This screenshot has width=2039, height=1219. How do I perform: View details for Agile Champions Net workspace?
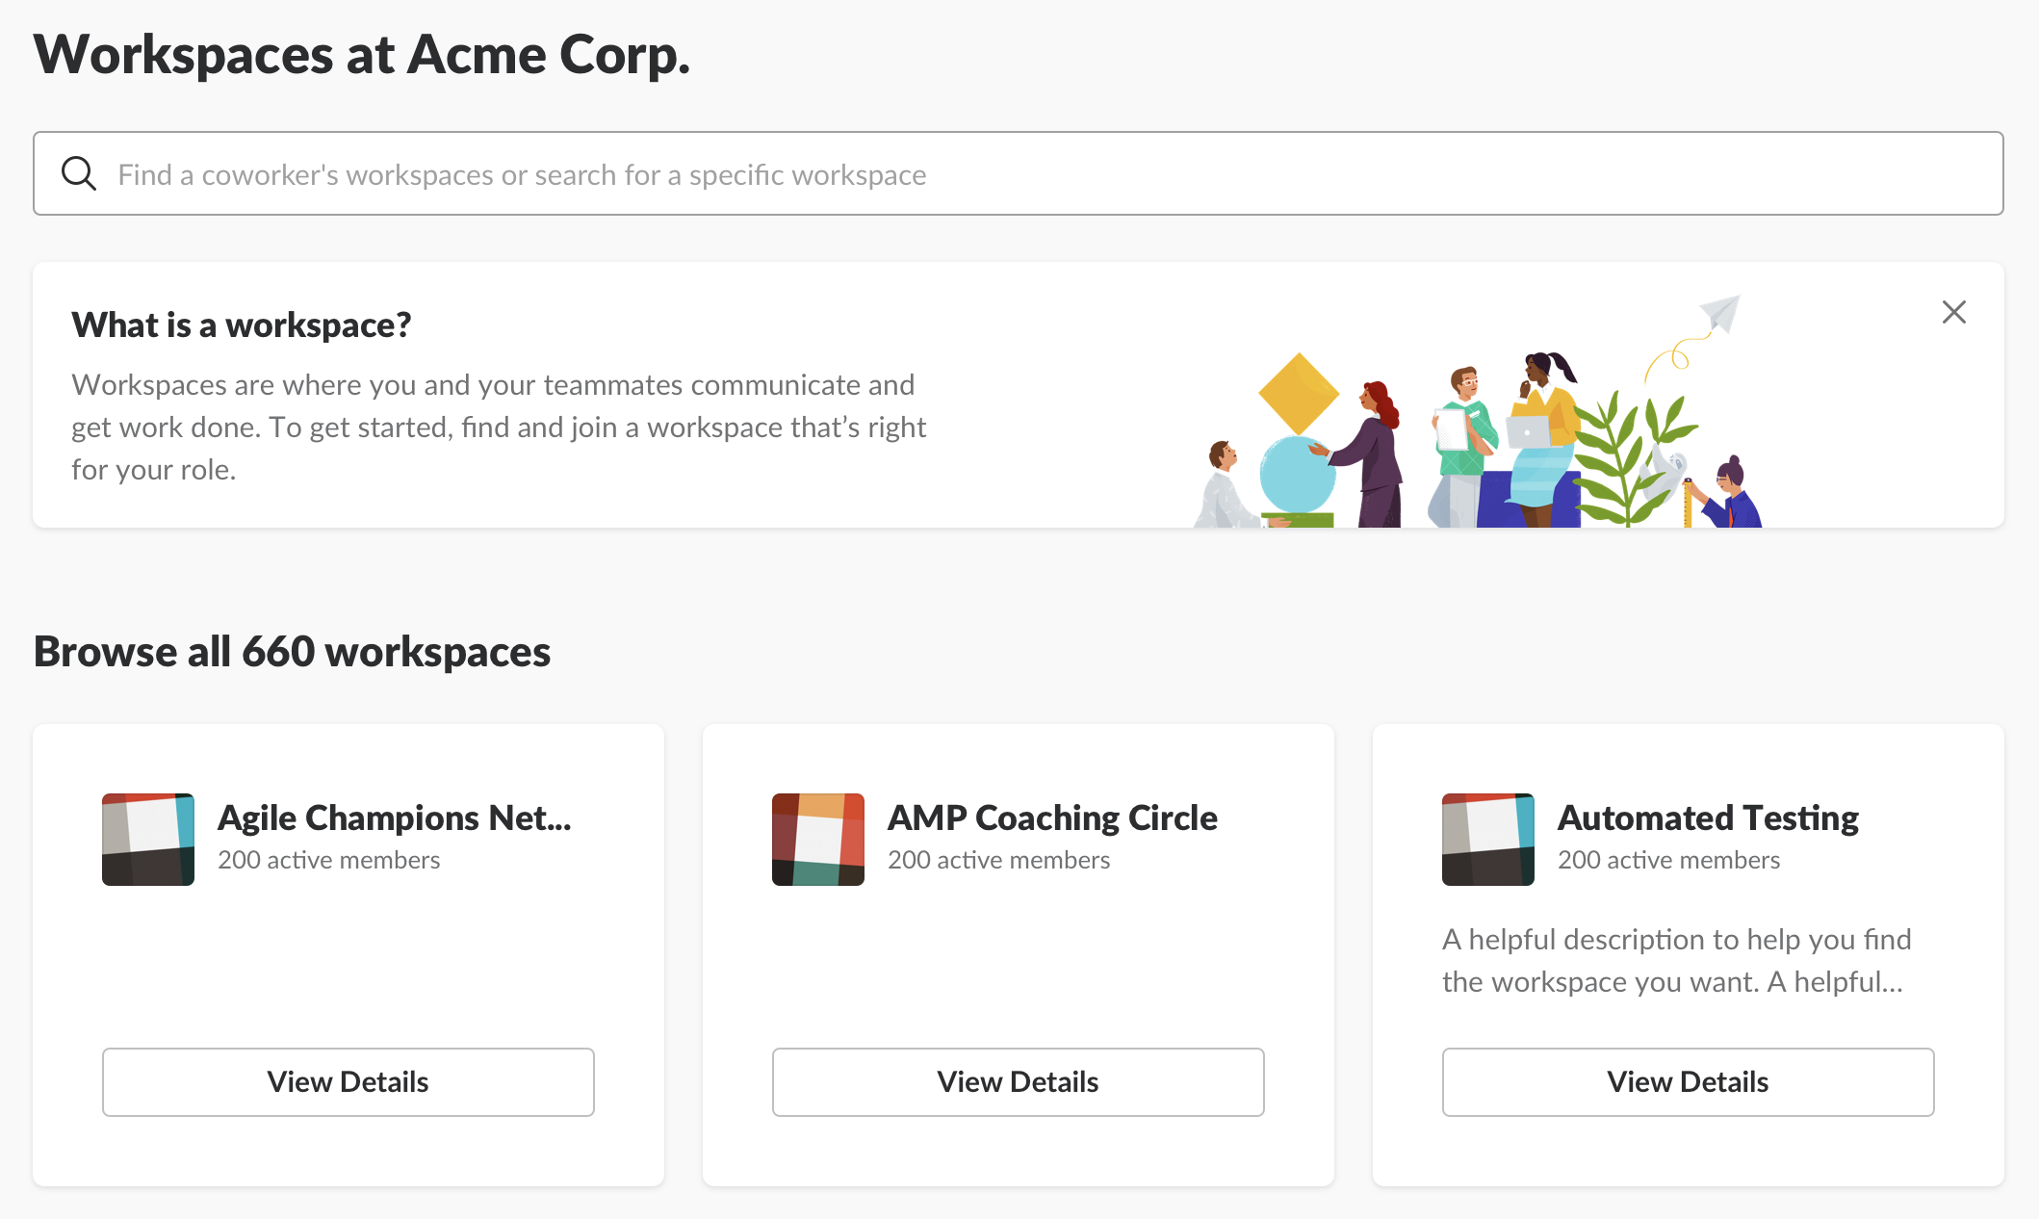[348, 1082]
